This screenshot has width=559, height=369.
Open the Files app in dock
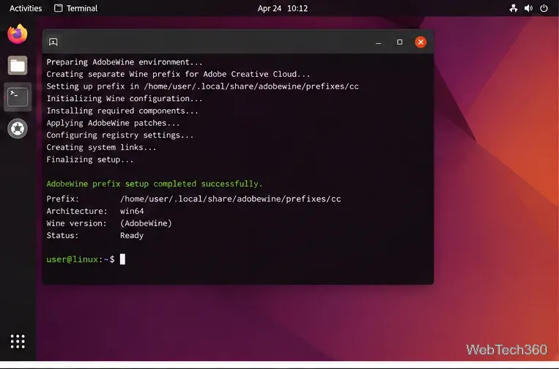18,66
